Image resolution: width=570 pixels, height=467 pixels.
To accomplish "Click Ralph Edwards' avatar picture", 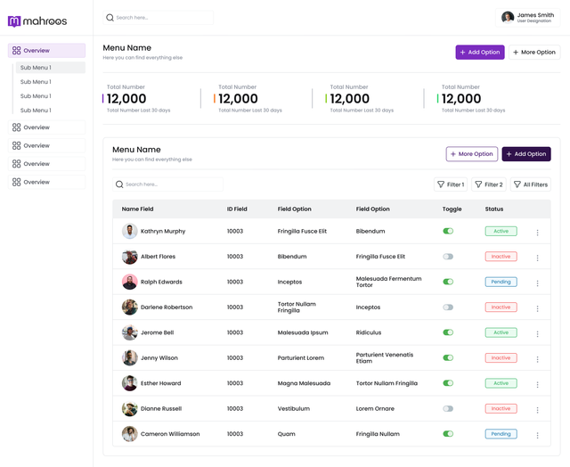I will coord(130,282).
